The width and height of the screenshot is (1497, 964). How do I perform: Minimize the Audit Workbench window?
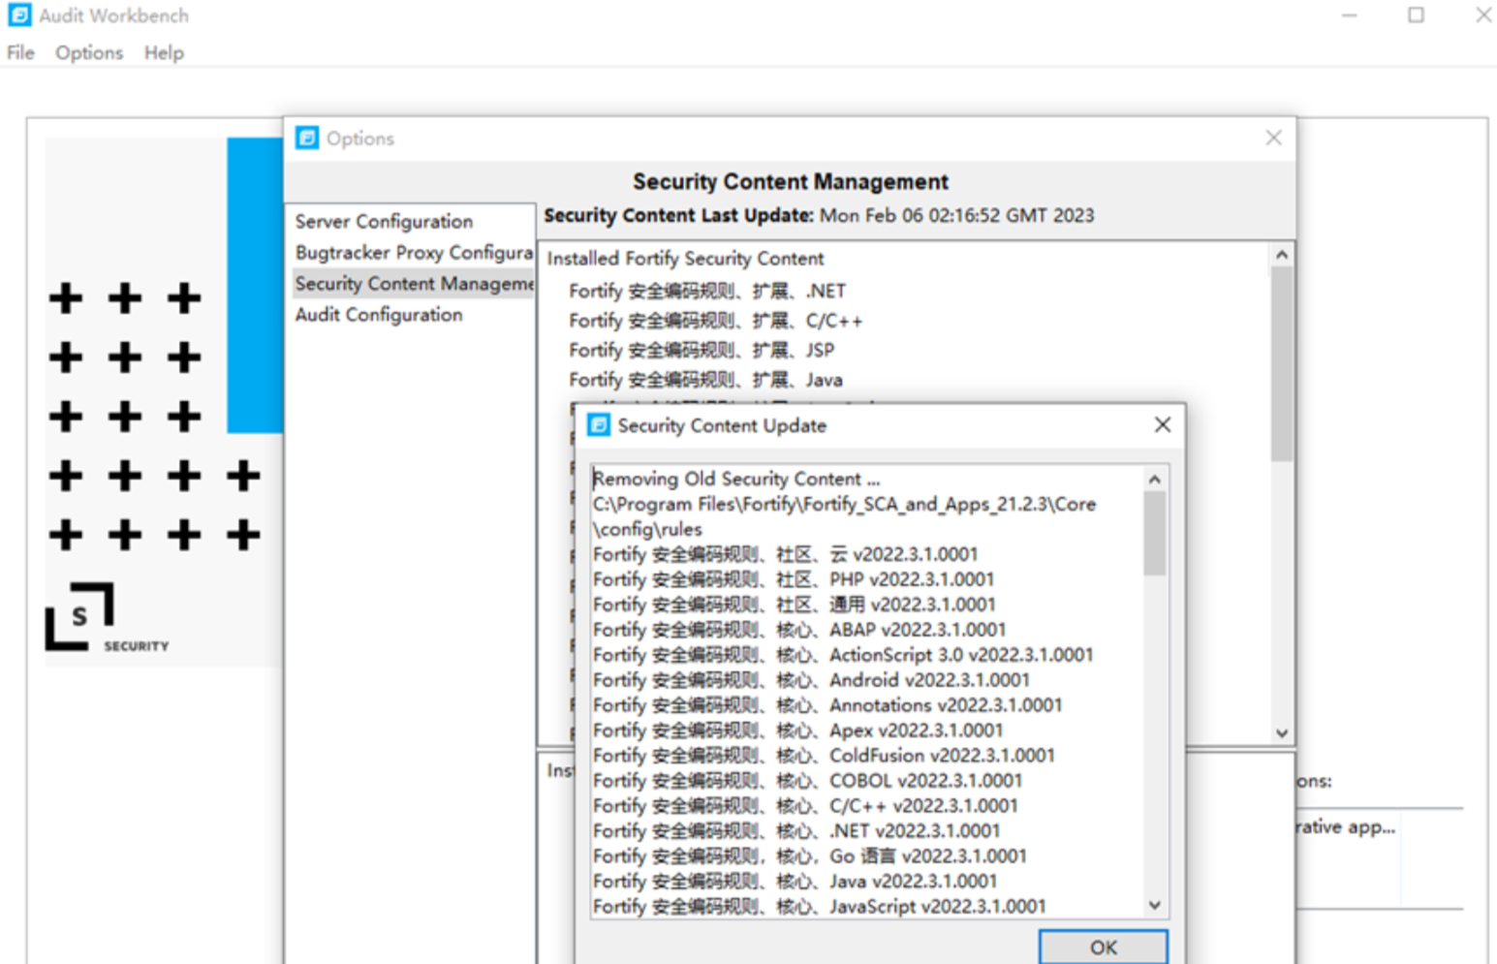pos(1349,16)
